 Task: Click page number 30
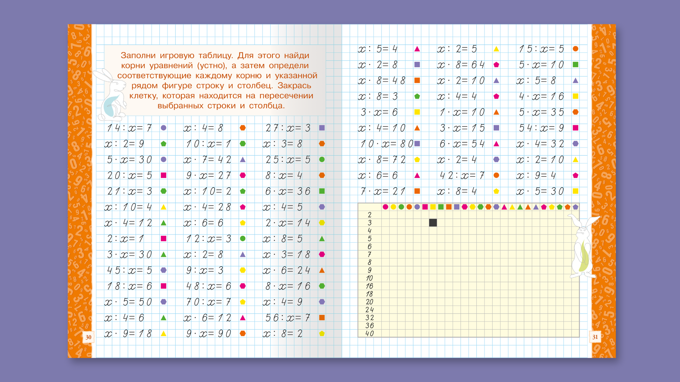[x=88, y=337]
